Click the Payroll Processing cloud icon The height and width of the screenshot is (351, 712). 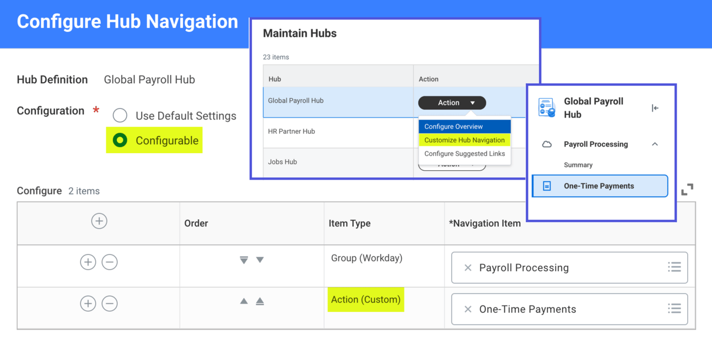(547, 144)
